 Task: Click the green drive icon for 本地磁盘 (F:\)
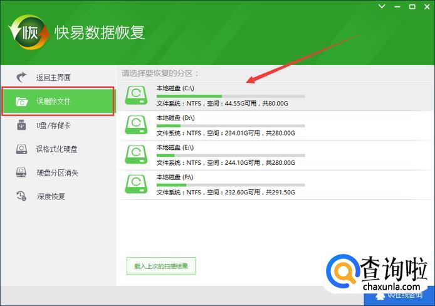point(136,184)
